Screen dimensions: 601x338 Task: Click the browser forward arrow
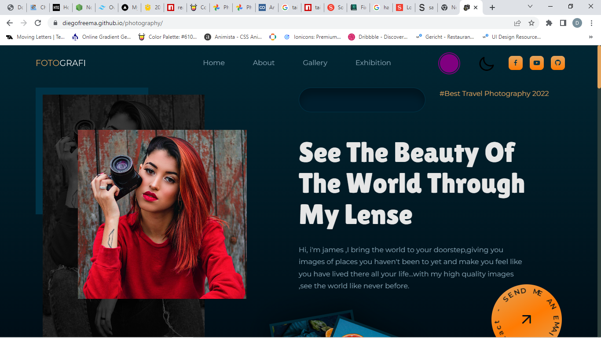pyautogui.click(x=24, y=23)
